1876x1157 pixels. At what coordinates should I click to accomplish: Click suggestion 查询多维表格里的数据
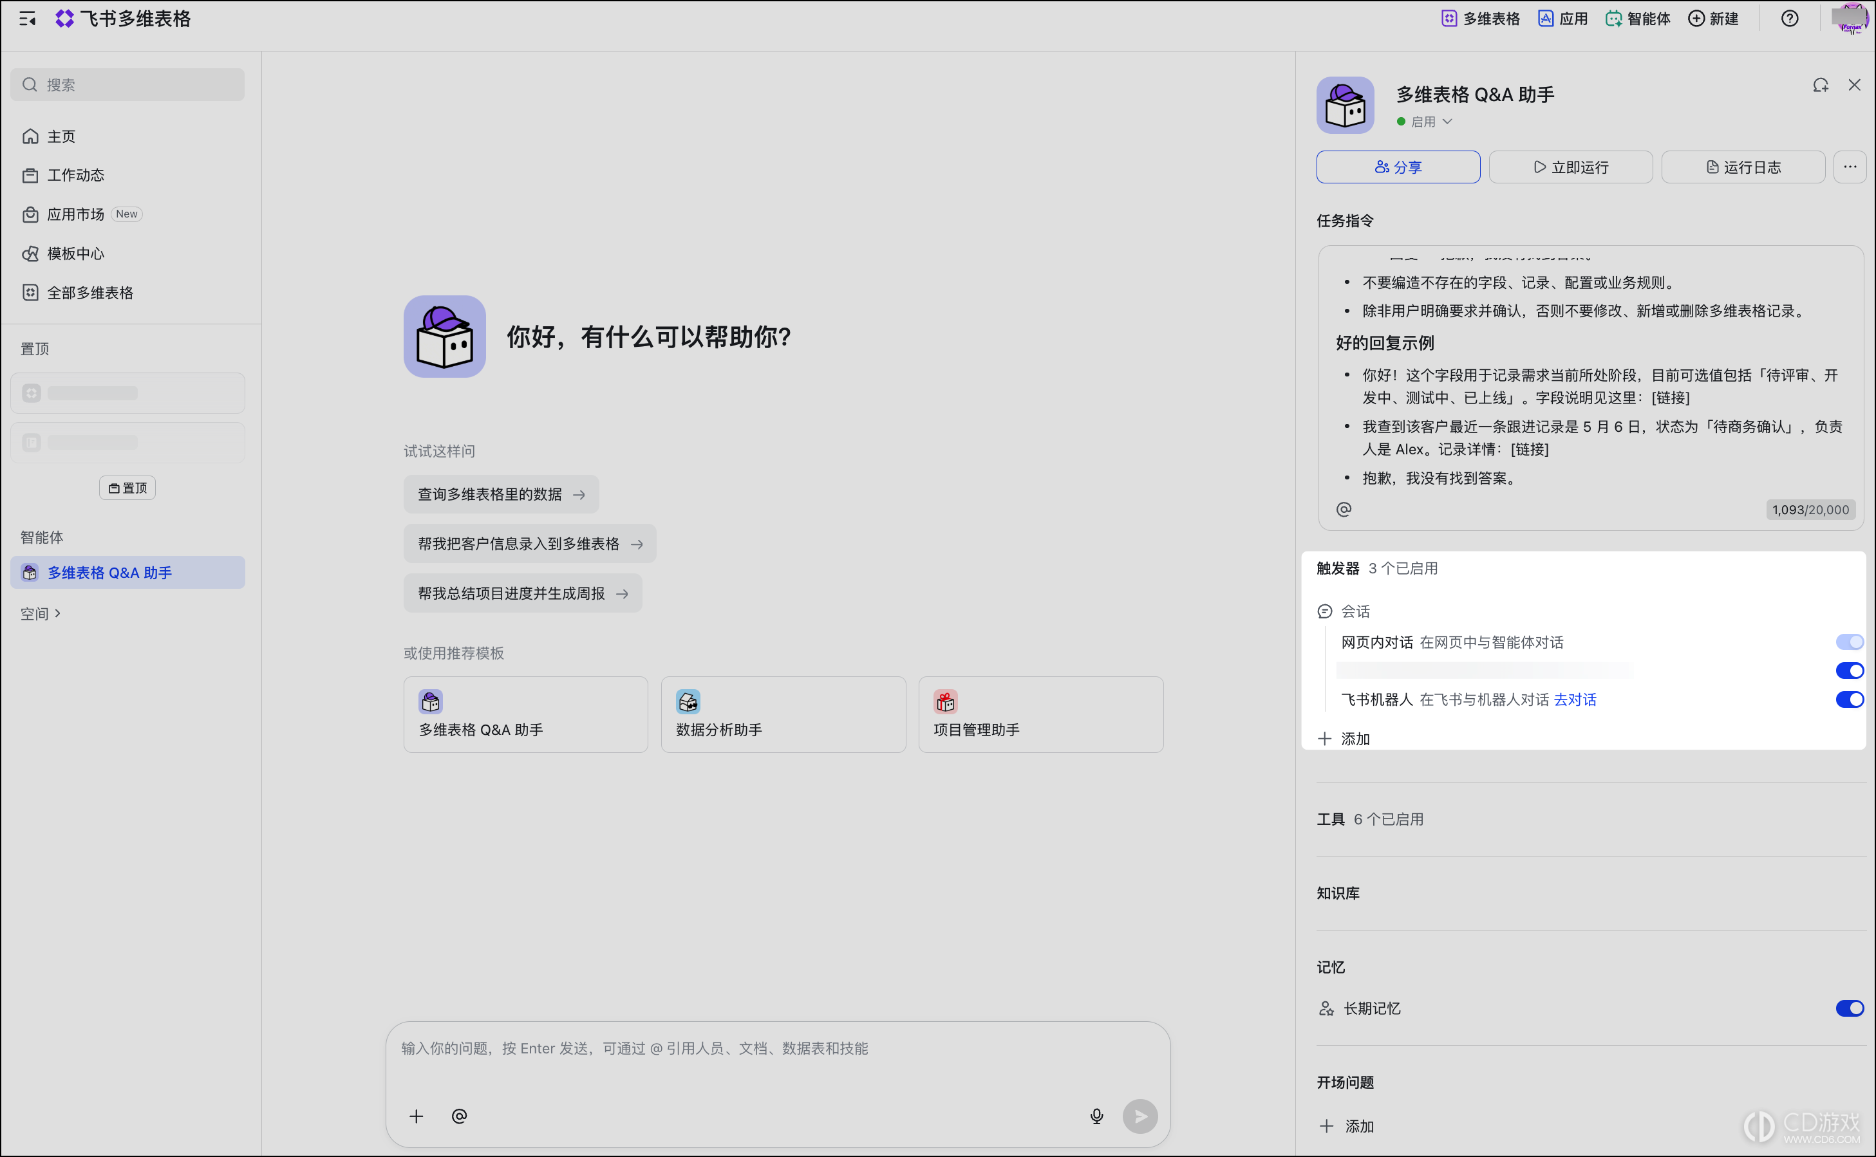[502, 494]
